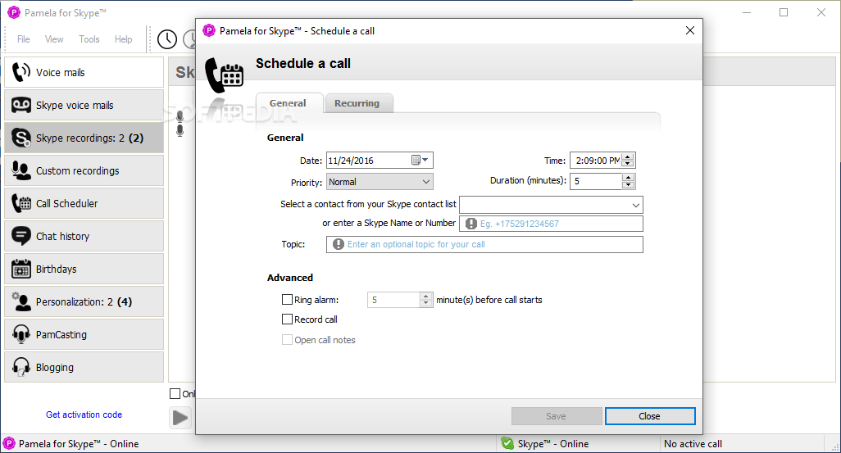The image size is (841, 453).
Task: Click the Voice mails sidebar label
Action: (60, 72)
